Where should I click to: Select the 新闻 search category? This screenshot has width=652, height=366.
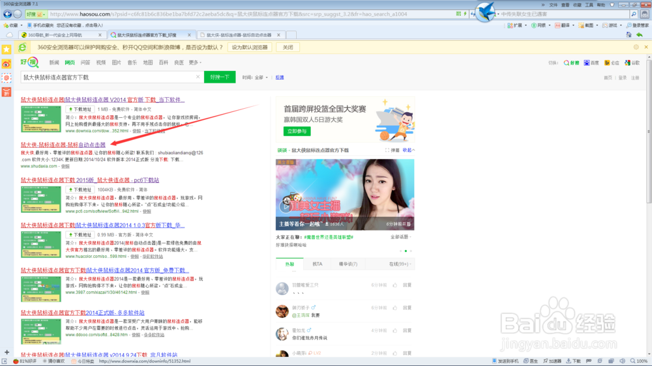[54, 63]
